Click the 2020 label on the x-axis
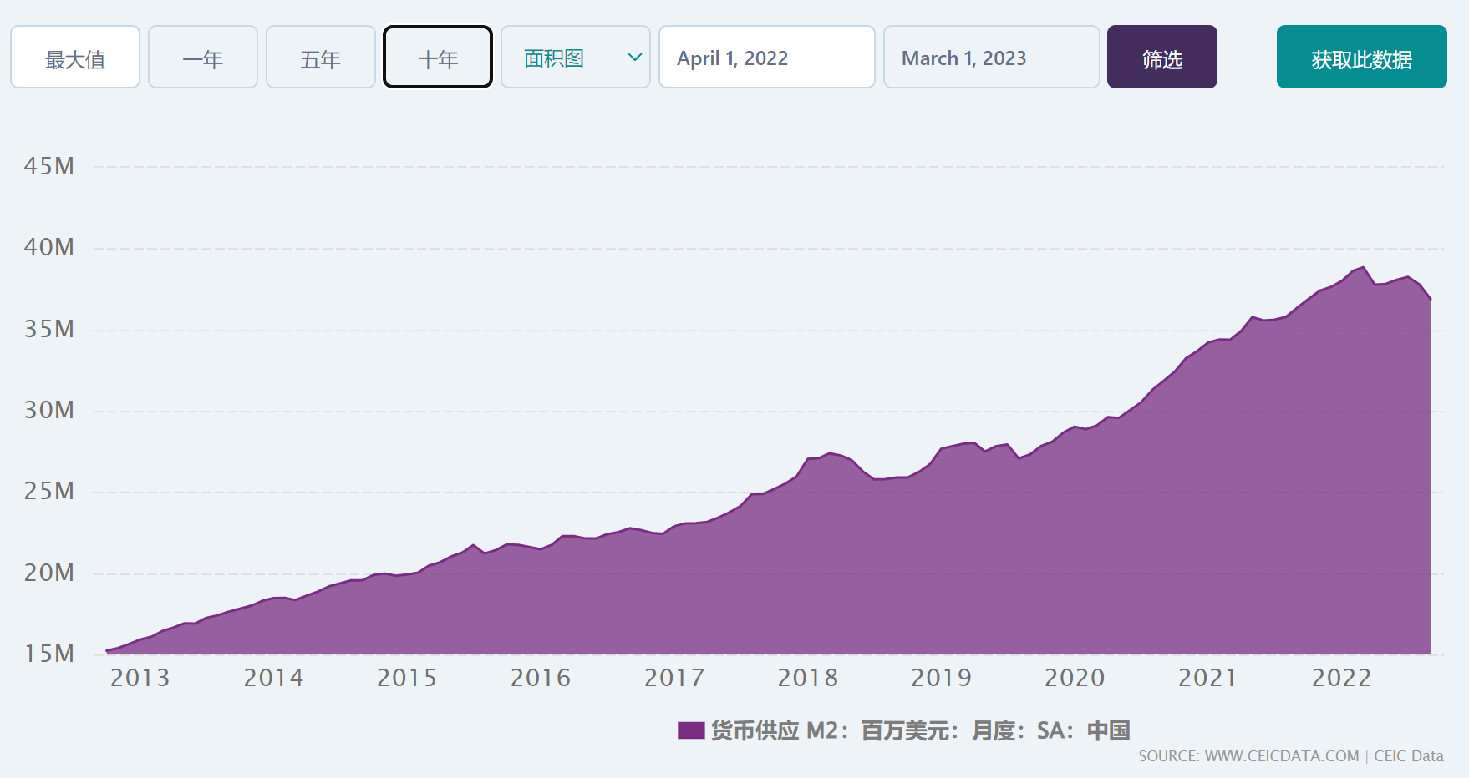The image size is (1469, 778). click(1075, 678)
